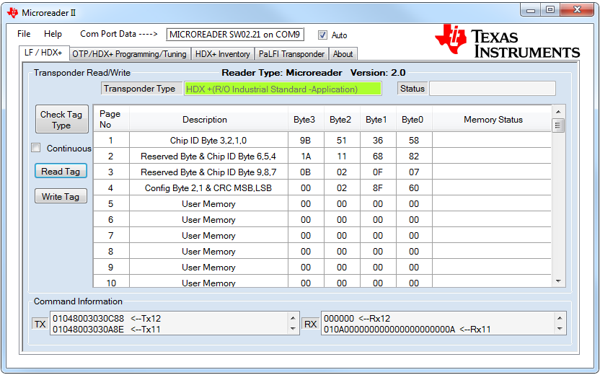Click Byte1 value 68 in page 2

[378, 156]
